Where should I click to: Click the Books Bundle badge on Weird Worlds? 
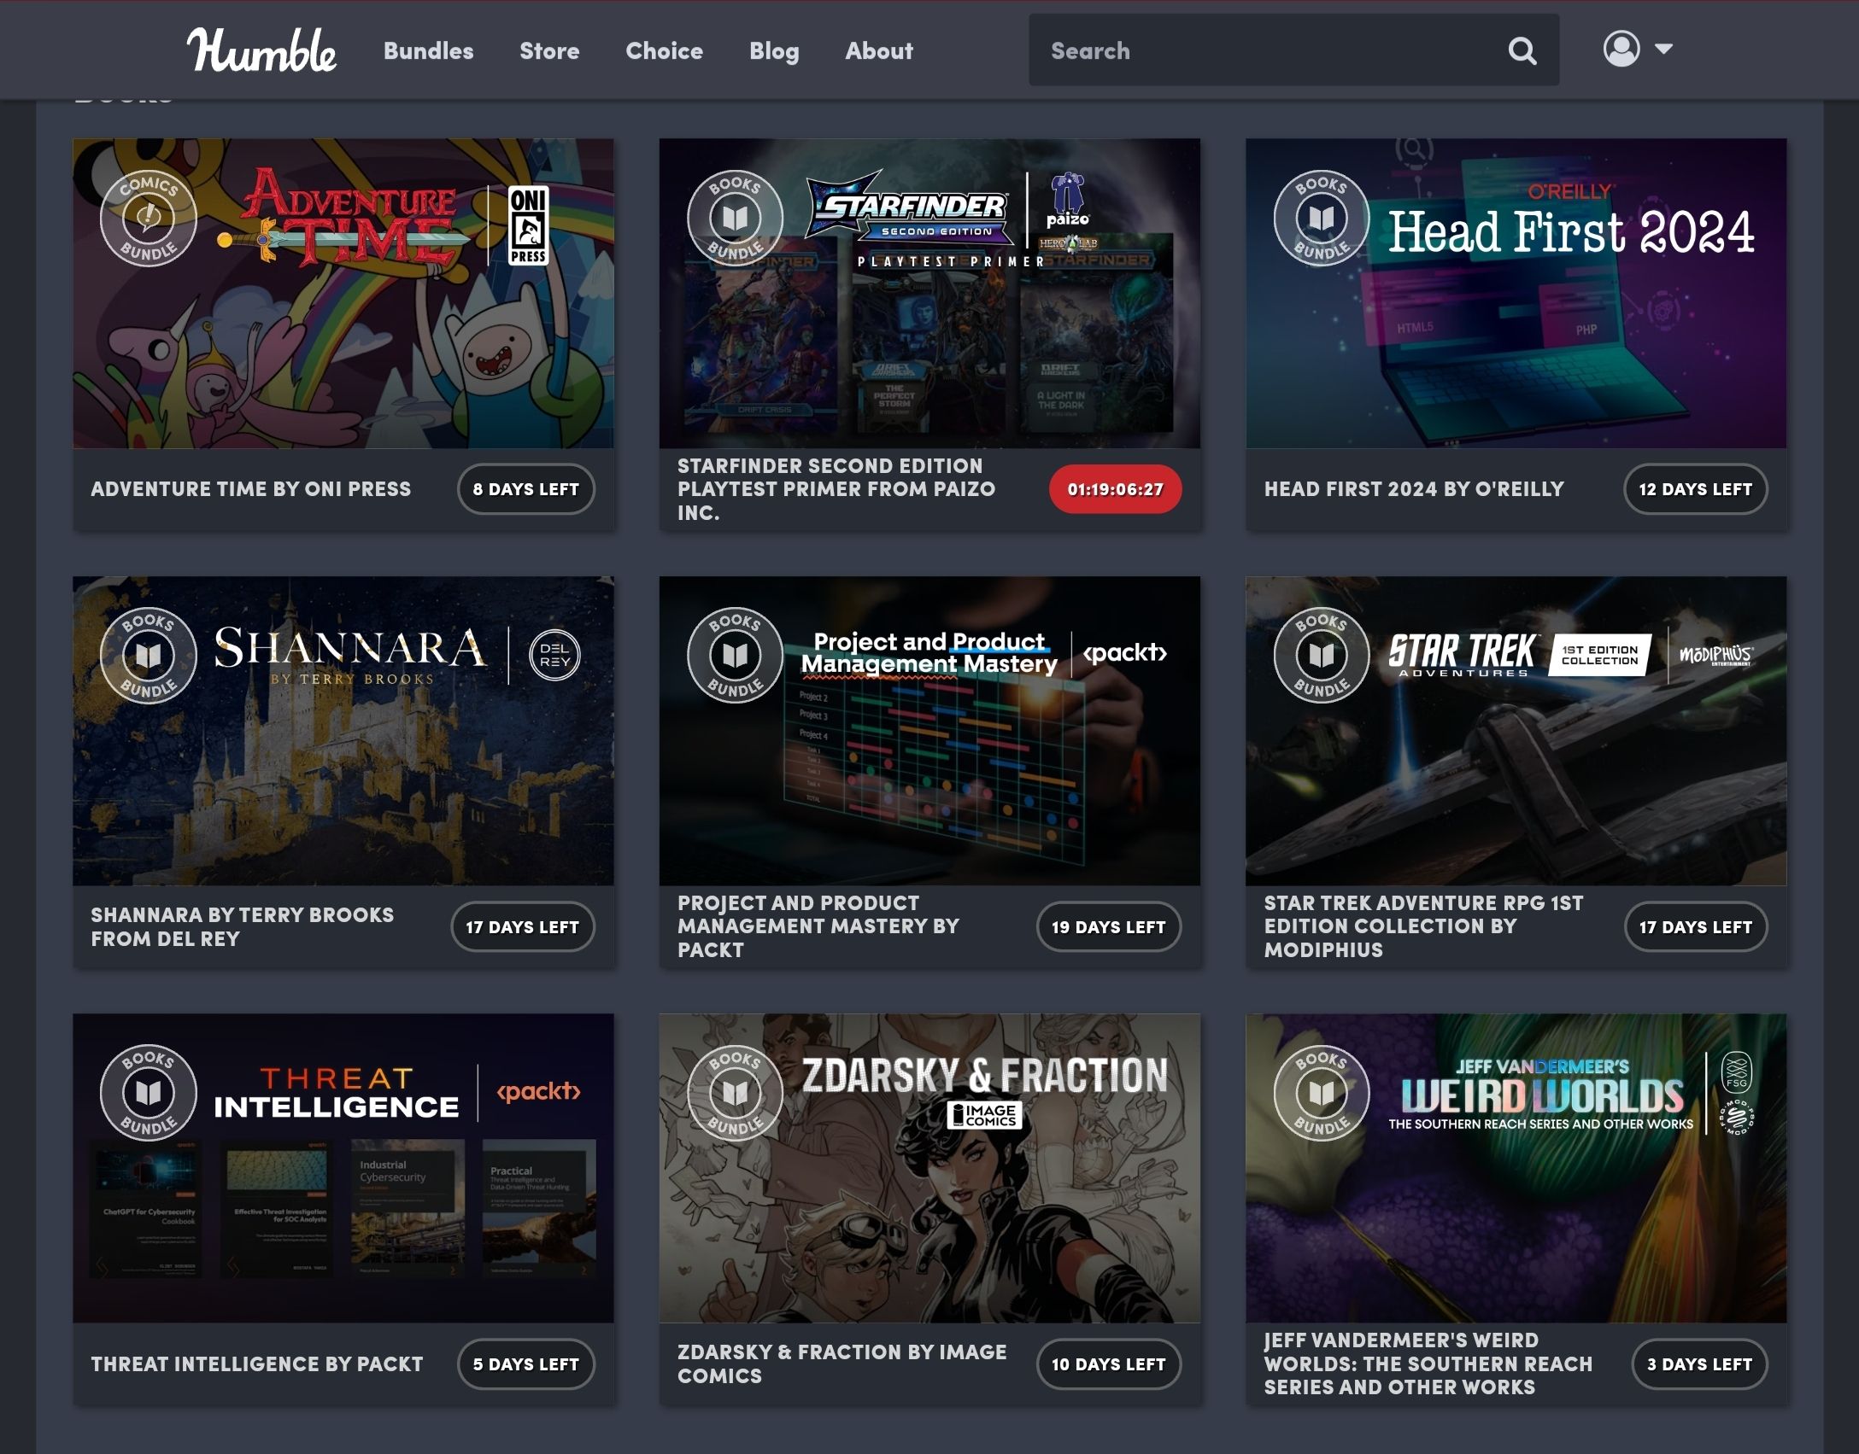(1322, 1093)
